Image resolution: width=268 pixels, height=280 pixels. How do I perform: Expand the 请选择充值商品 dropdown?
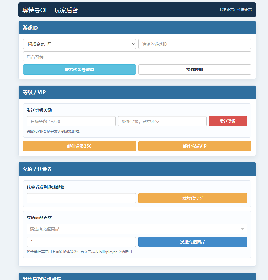[137, 229]
